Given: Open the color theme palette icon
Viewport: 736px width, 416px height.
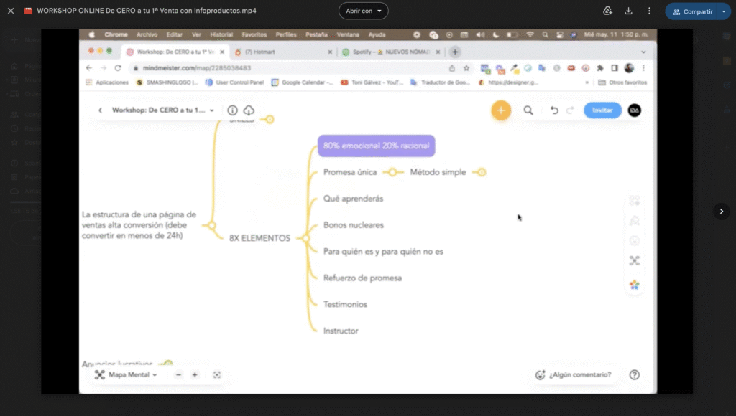Looking at the screenshot, I should [634, 285].
